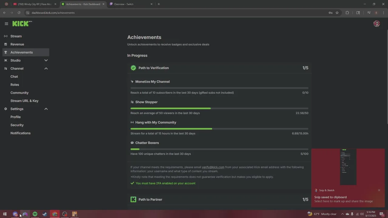Open Security settings
388x218 pixels.
click(17, 125)
